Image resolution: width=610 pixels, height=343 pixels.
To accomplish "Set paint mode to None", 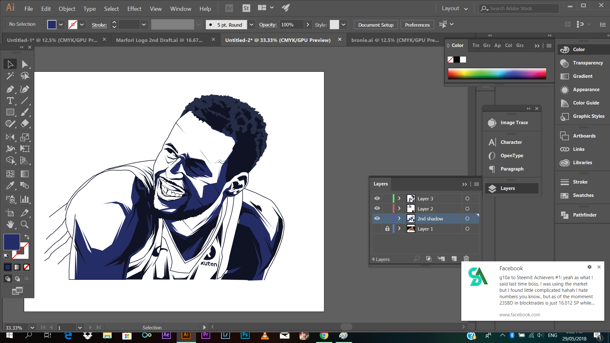I will click(x=27, y=267).
